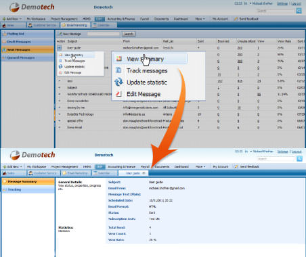Click the 'DataSite Technology' subject cell
Screen dimensions: 306x257
pyautogui.click(x=81, y=114)
